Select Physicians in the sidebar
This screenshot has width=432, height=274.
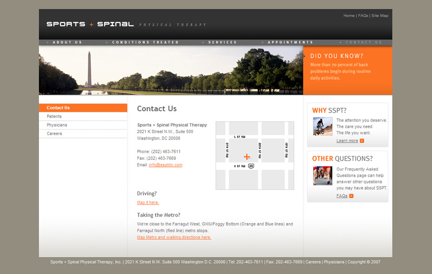(x=83, y=125)
